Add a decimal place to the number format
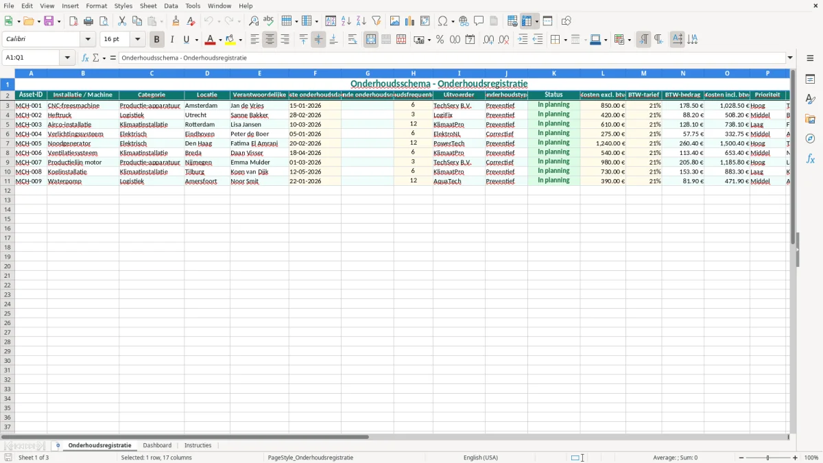823x463 pixels. [x=488, y=40]
